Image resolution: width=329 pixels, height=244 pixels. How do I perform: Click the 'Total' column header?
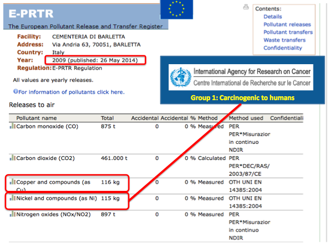[107, 118]
